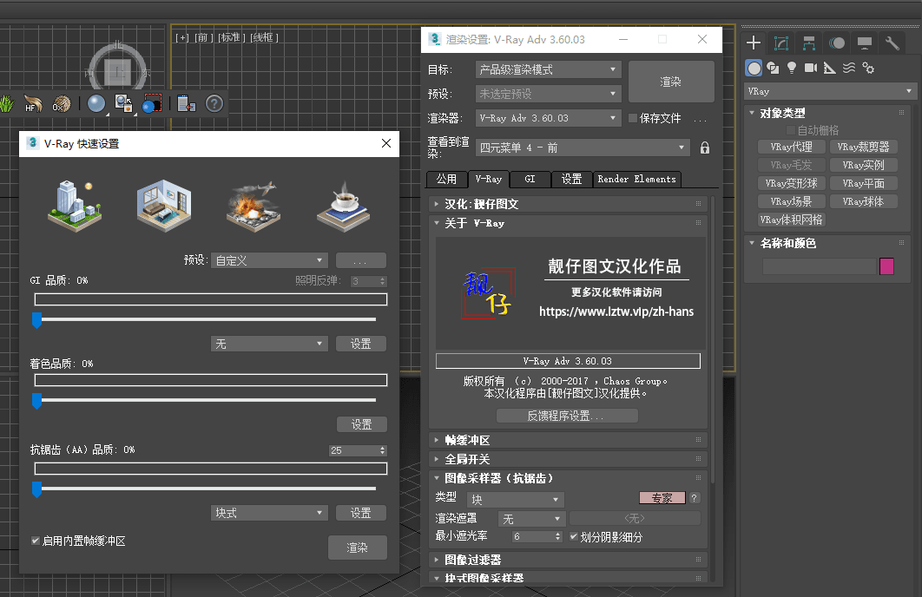Toggle the 专家 mode button

click(x=662, y=498)
